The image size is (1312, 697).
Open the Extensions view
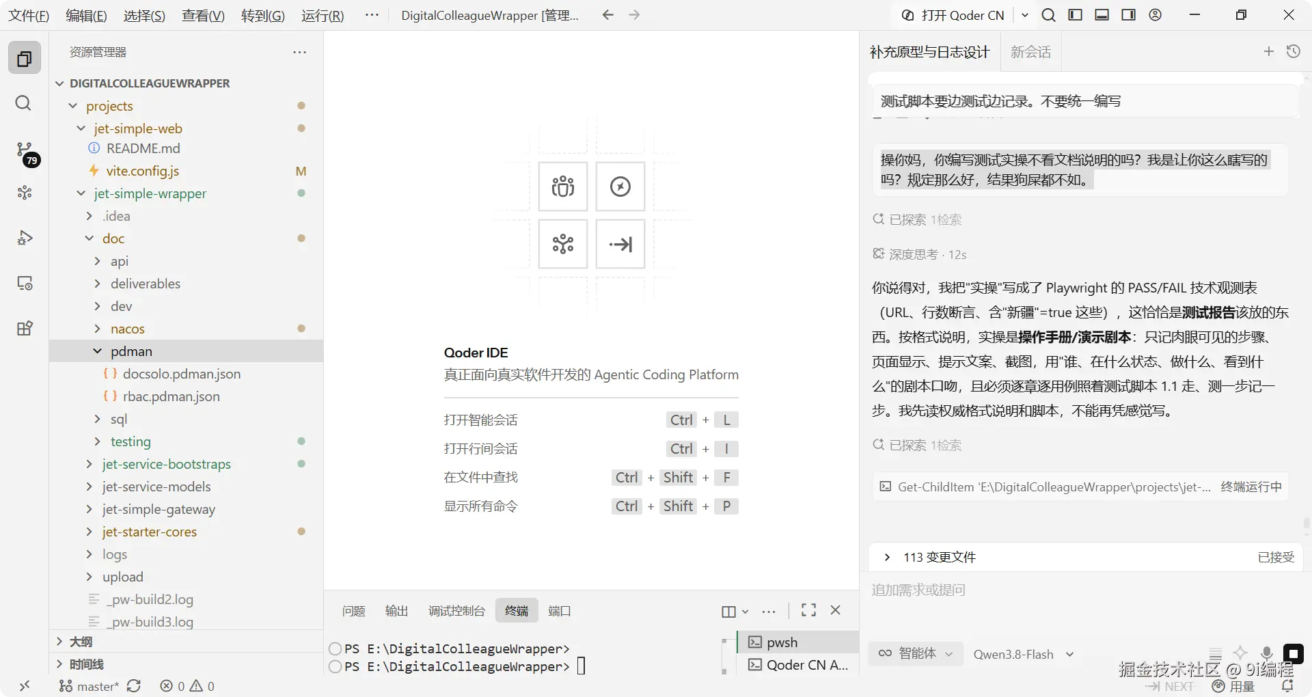[25, 328]
